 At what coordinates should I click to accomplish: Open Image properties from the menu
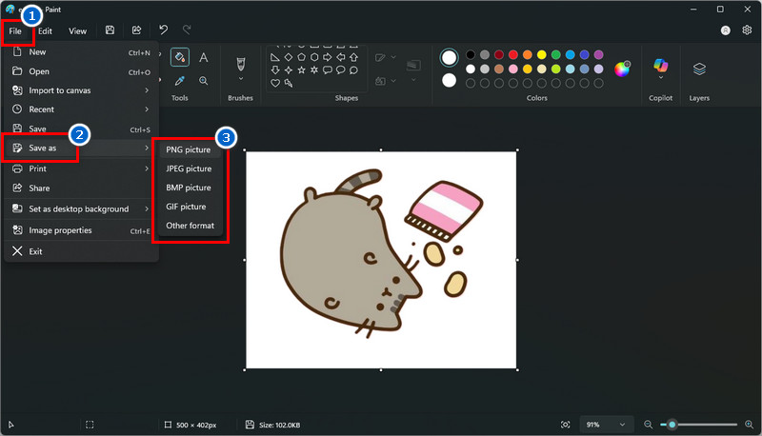coord(81,230)
